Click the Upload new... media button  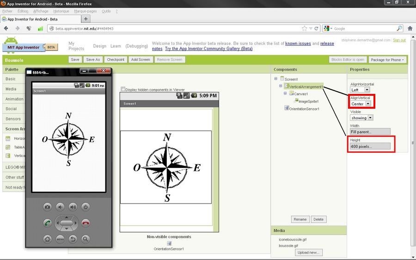[308, 252]
